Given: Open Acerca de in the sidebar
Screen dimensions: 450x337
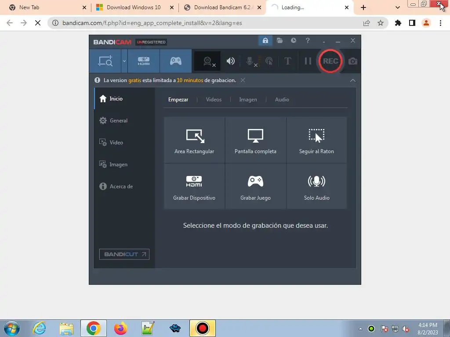Looking at the screenshot, I should click(124, 186).
